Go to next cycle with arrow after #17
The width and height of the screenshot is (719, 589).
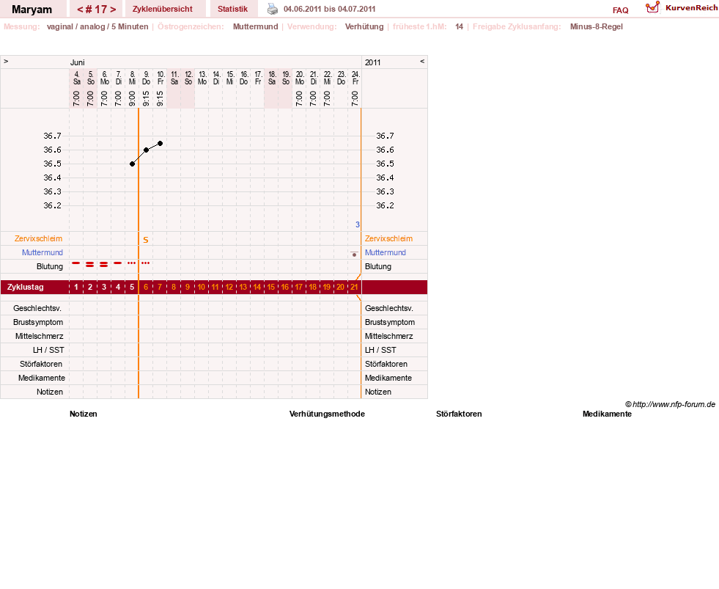click(113, 10)
